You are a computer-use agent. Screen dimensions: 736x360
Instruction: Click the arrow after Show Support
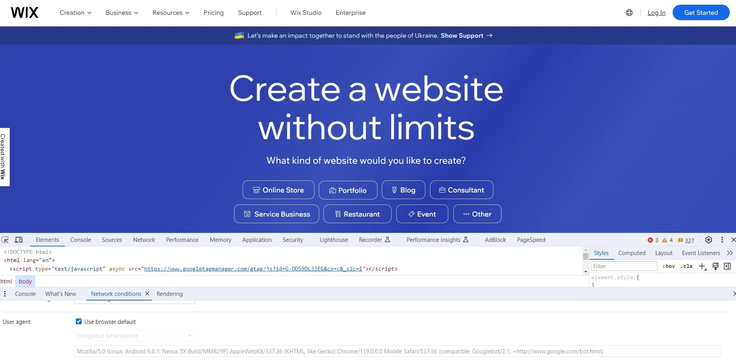point(490,35)
